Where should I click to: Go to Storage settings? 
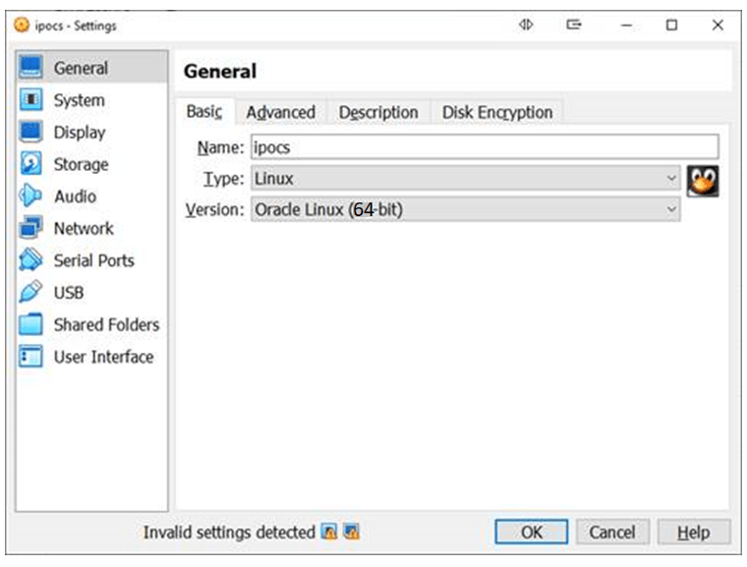coord(92,164)
